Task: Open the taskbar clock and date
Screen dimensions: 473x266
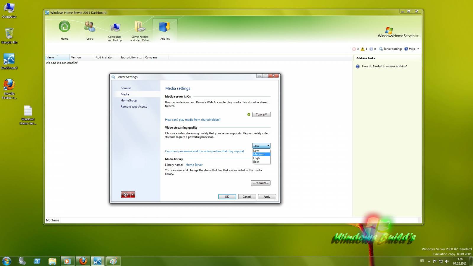Action: [x=460, y=261]
